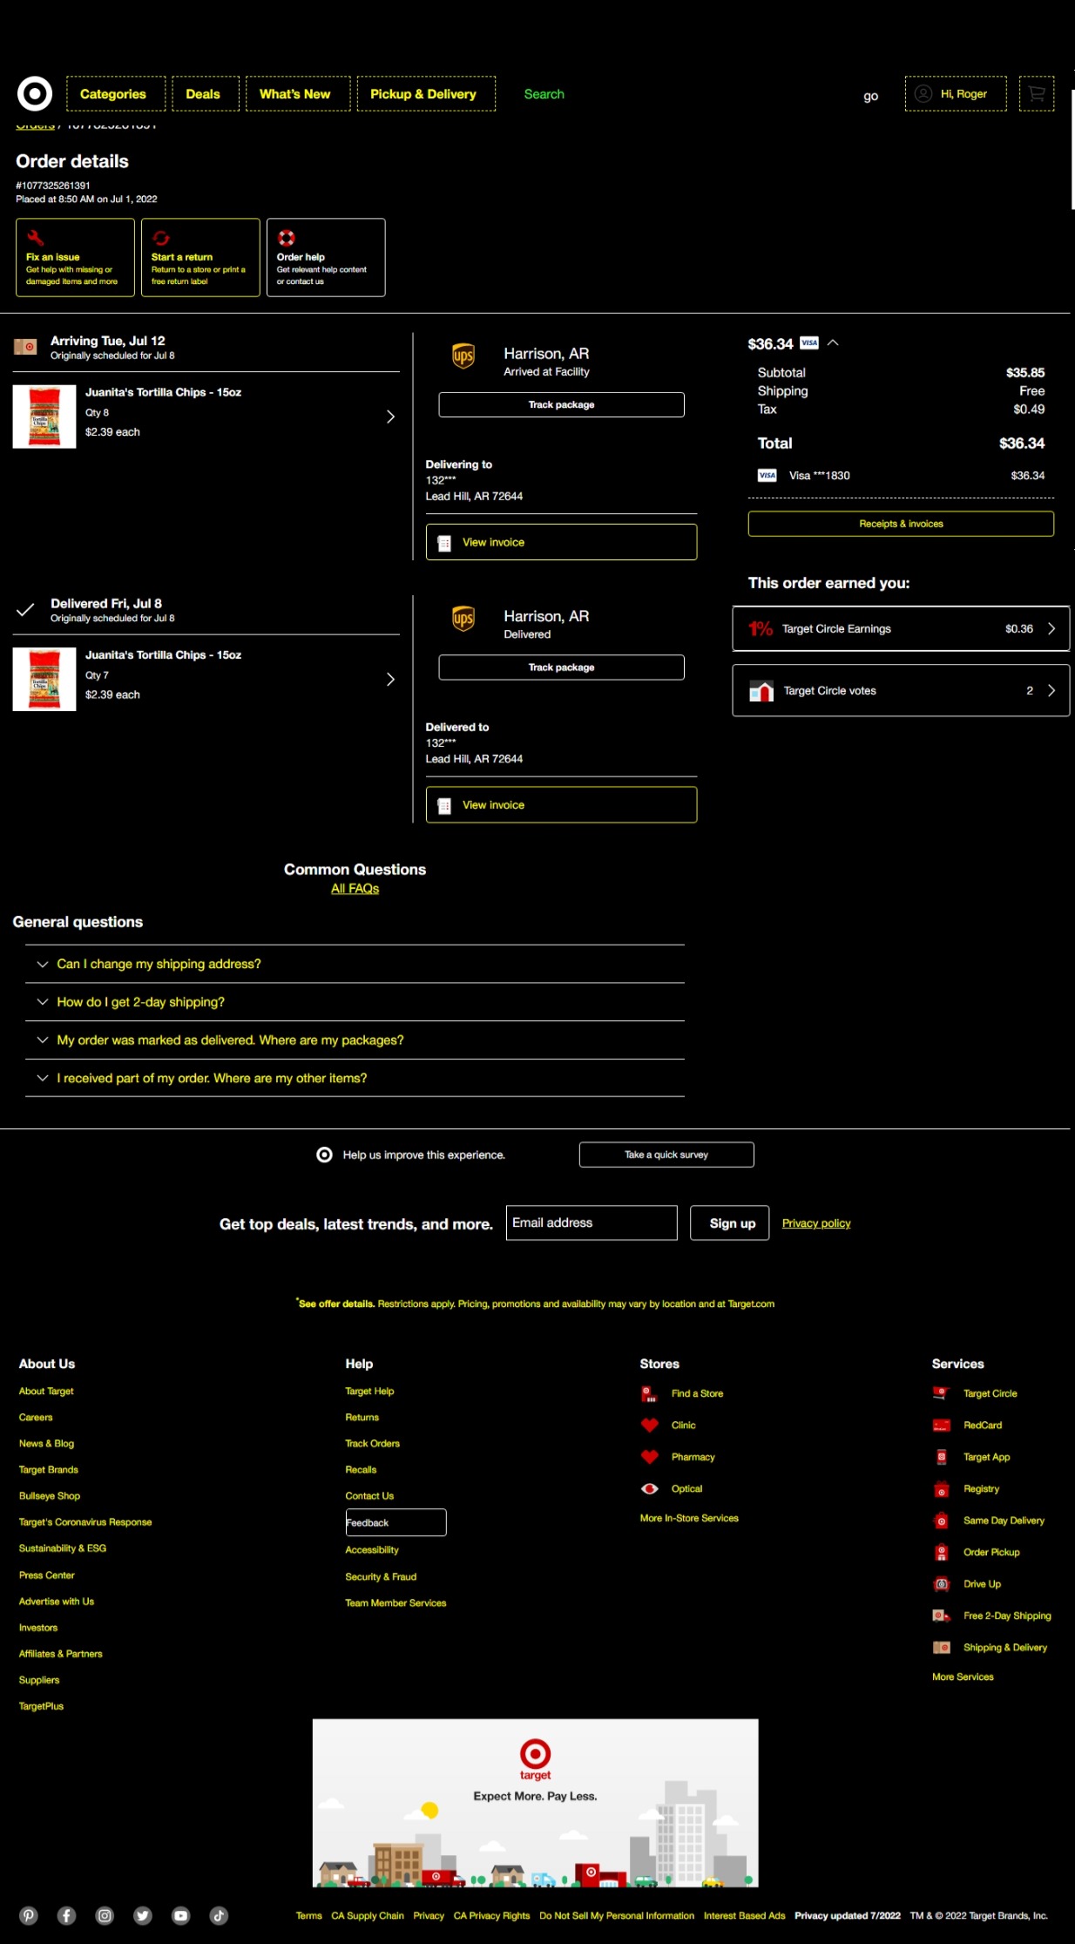Screen dimensions: 1075x1944
Task: Expand 'Can I change my shipping address?'
Action: (x=159, y=964)
